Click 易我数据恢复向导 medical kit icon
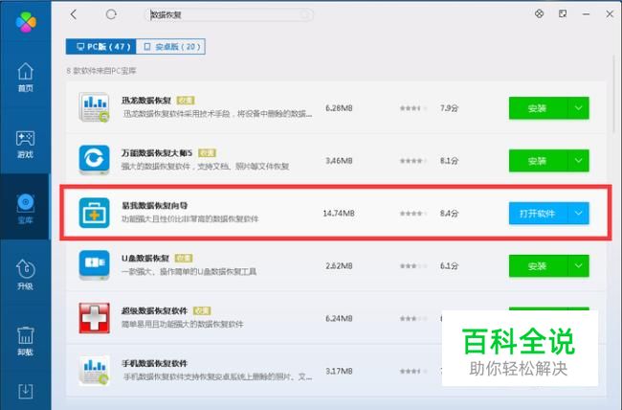 (94, 213)
